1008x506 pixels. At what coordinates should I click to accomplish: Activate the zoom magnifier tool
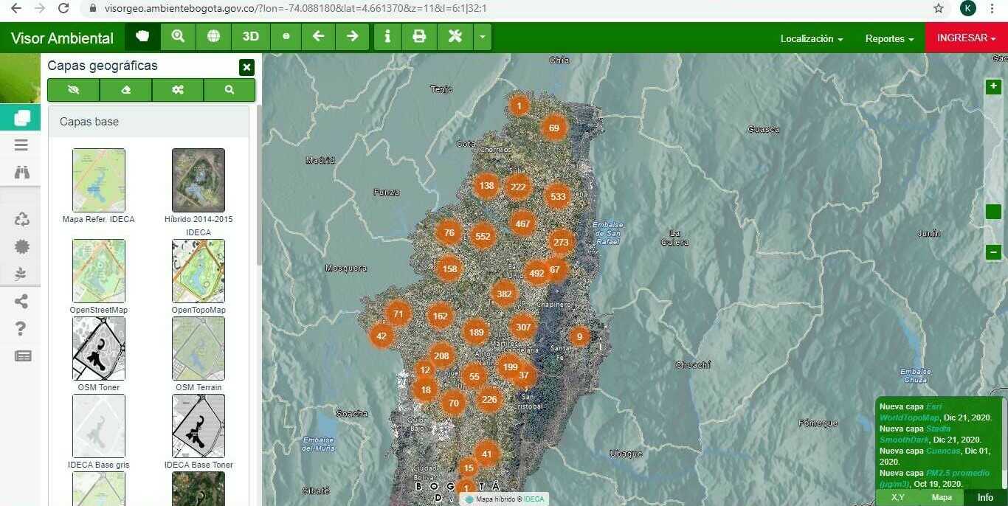178,36
